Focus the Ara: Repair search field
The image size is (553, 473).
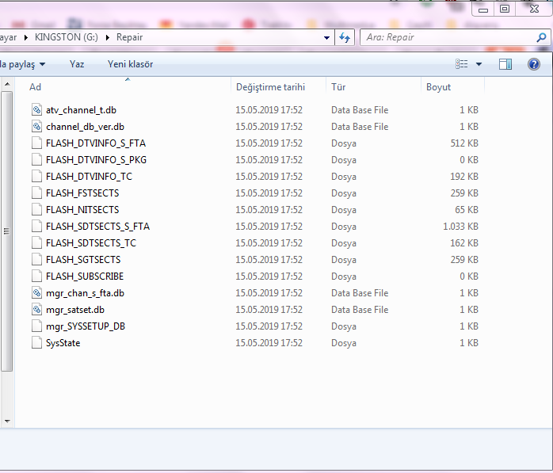tap(448, 37)
